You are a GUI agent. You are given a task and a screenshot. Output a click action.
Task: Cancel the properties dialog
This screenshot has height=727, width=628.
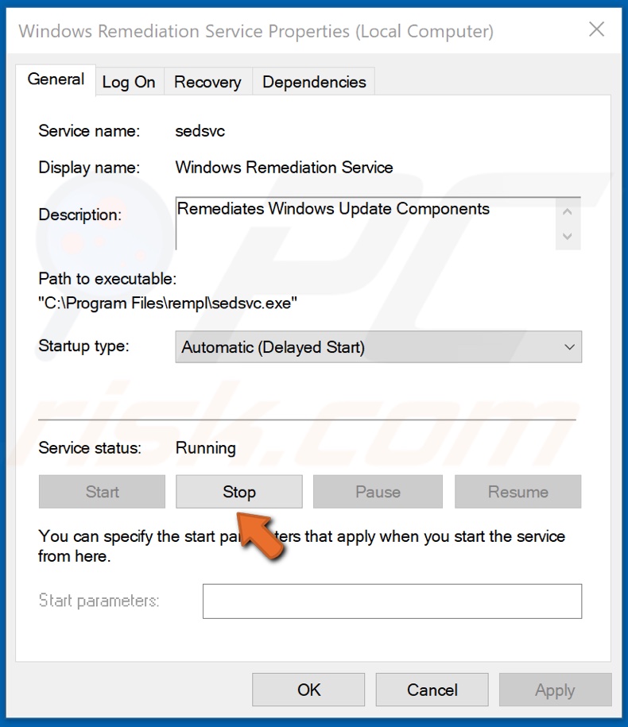pyautogui.click(x=432, y=690)
